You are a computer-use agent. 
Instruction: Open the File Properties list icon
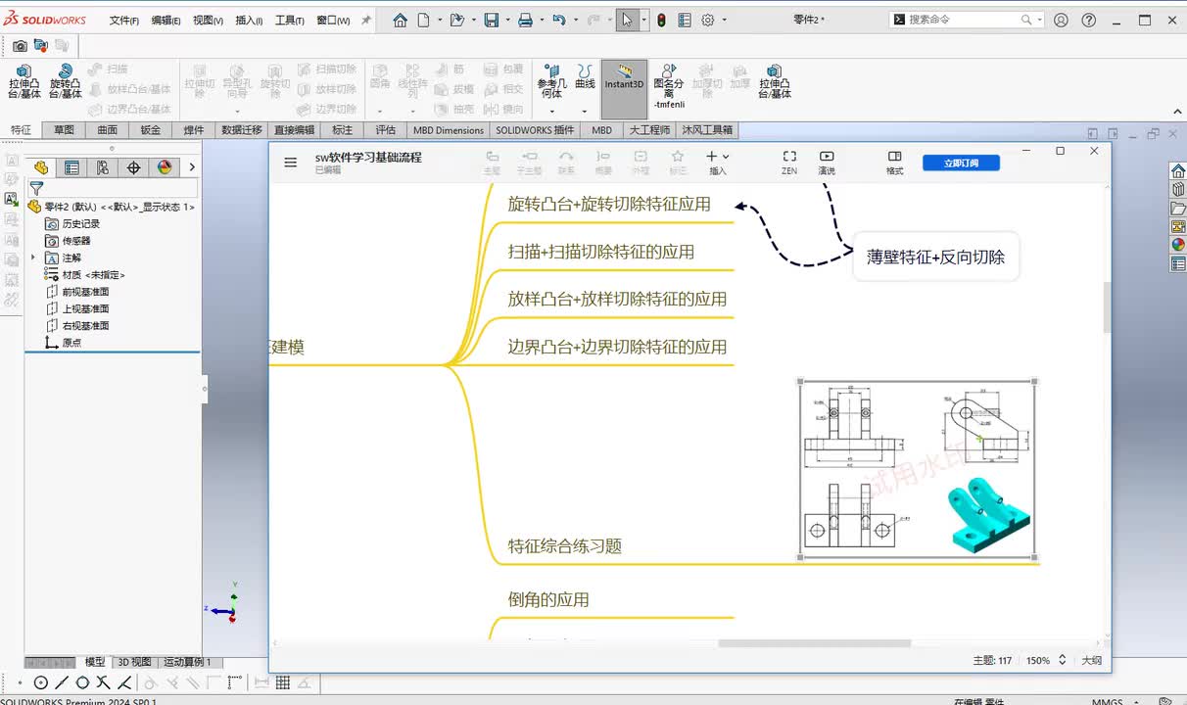[x=685, y=20]
